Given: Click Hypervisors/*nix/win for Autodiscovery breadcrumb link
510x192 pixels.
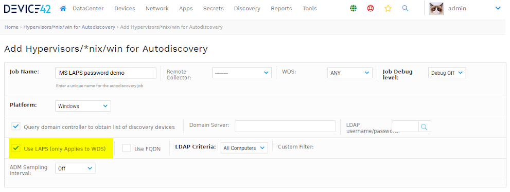Looking at the screenshot, I should point(69,27).
